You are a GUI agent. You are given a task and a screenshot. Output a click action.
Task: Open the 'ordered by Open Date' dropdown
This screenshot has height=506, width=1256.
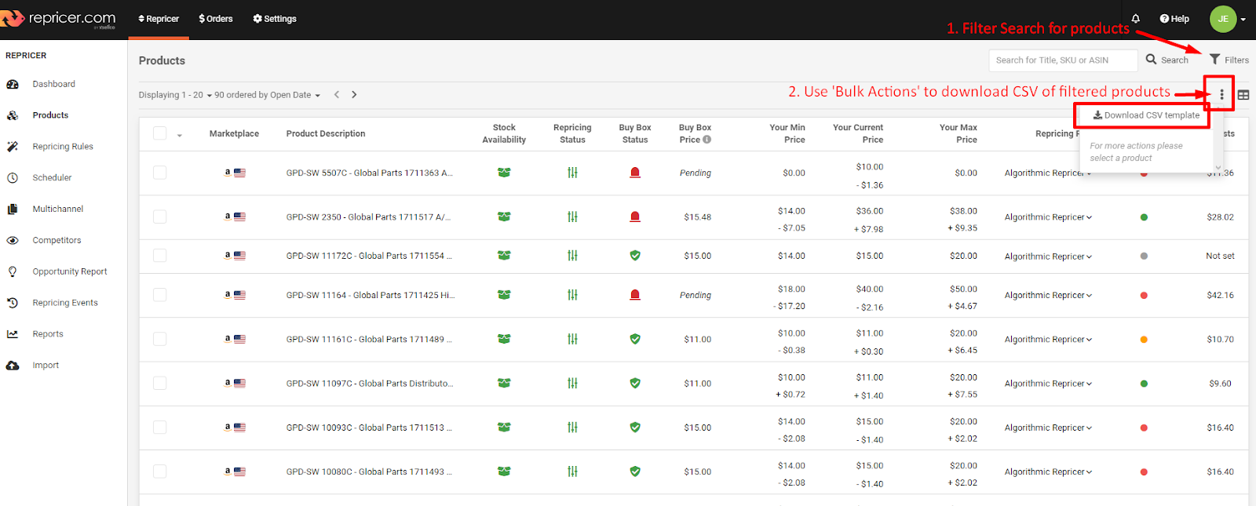coord(273,95)
